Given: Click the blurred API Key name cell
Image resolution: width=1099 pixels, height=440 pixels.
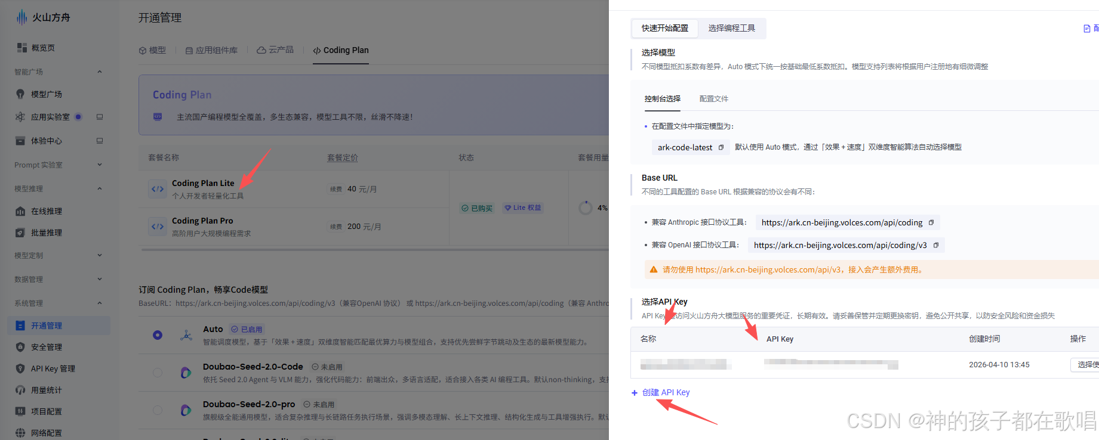Looking at the screenshot, I should click(x=685, y=364).
